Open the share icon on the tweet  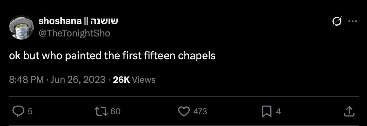tap(348, 111)
